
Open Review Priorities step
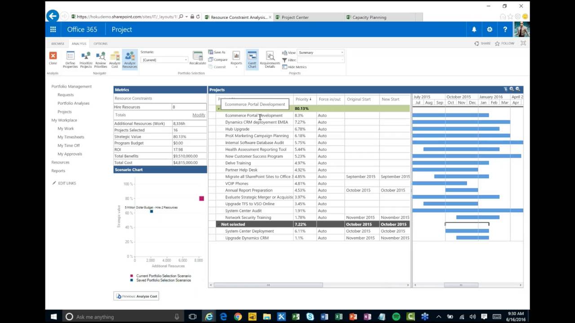101,60
